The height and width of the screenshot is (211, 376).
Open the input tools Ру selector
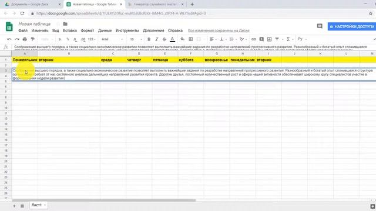(302, 39)
